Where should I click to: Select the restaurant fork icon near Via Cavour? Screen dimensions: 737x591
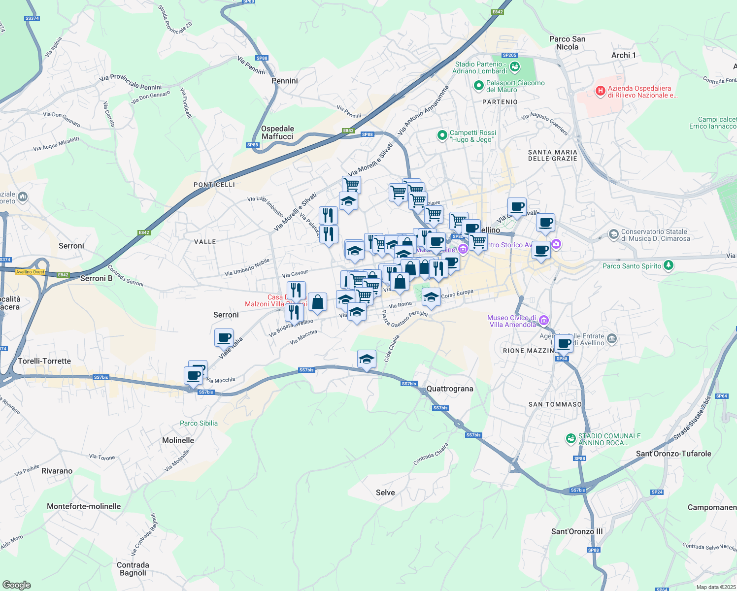coord(296,291)
